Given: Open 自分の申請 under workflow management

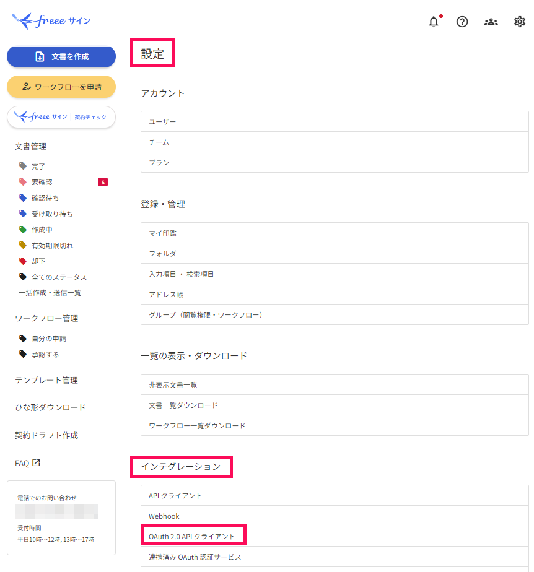Looking at the screenshot, I should (49, 339).
